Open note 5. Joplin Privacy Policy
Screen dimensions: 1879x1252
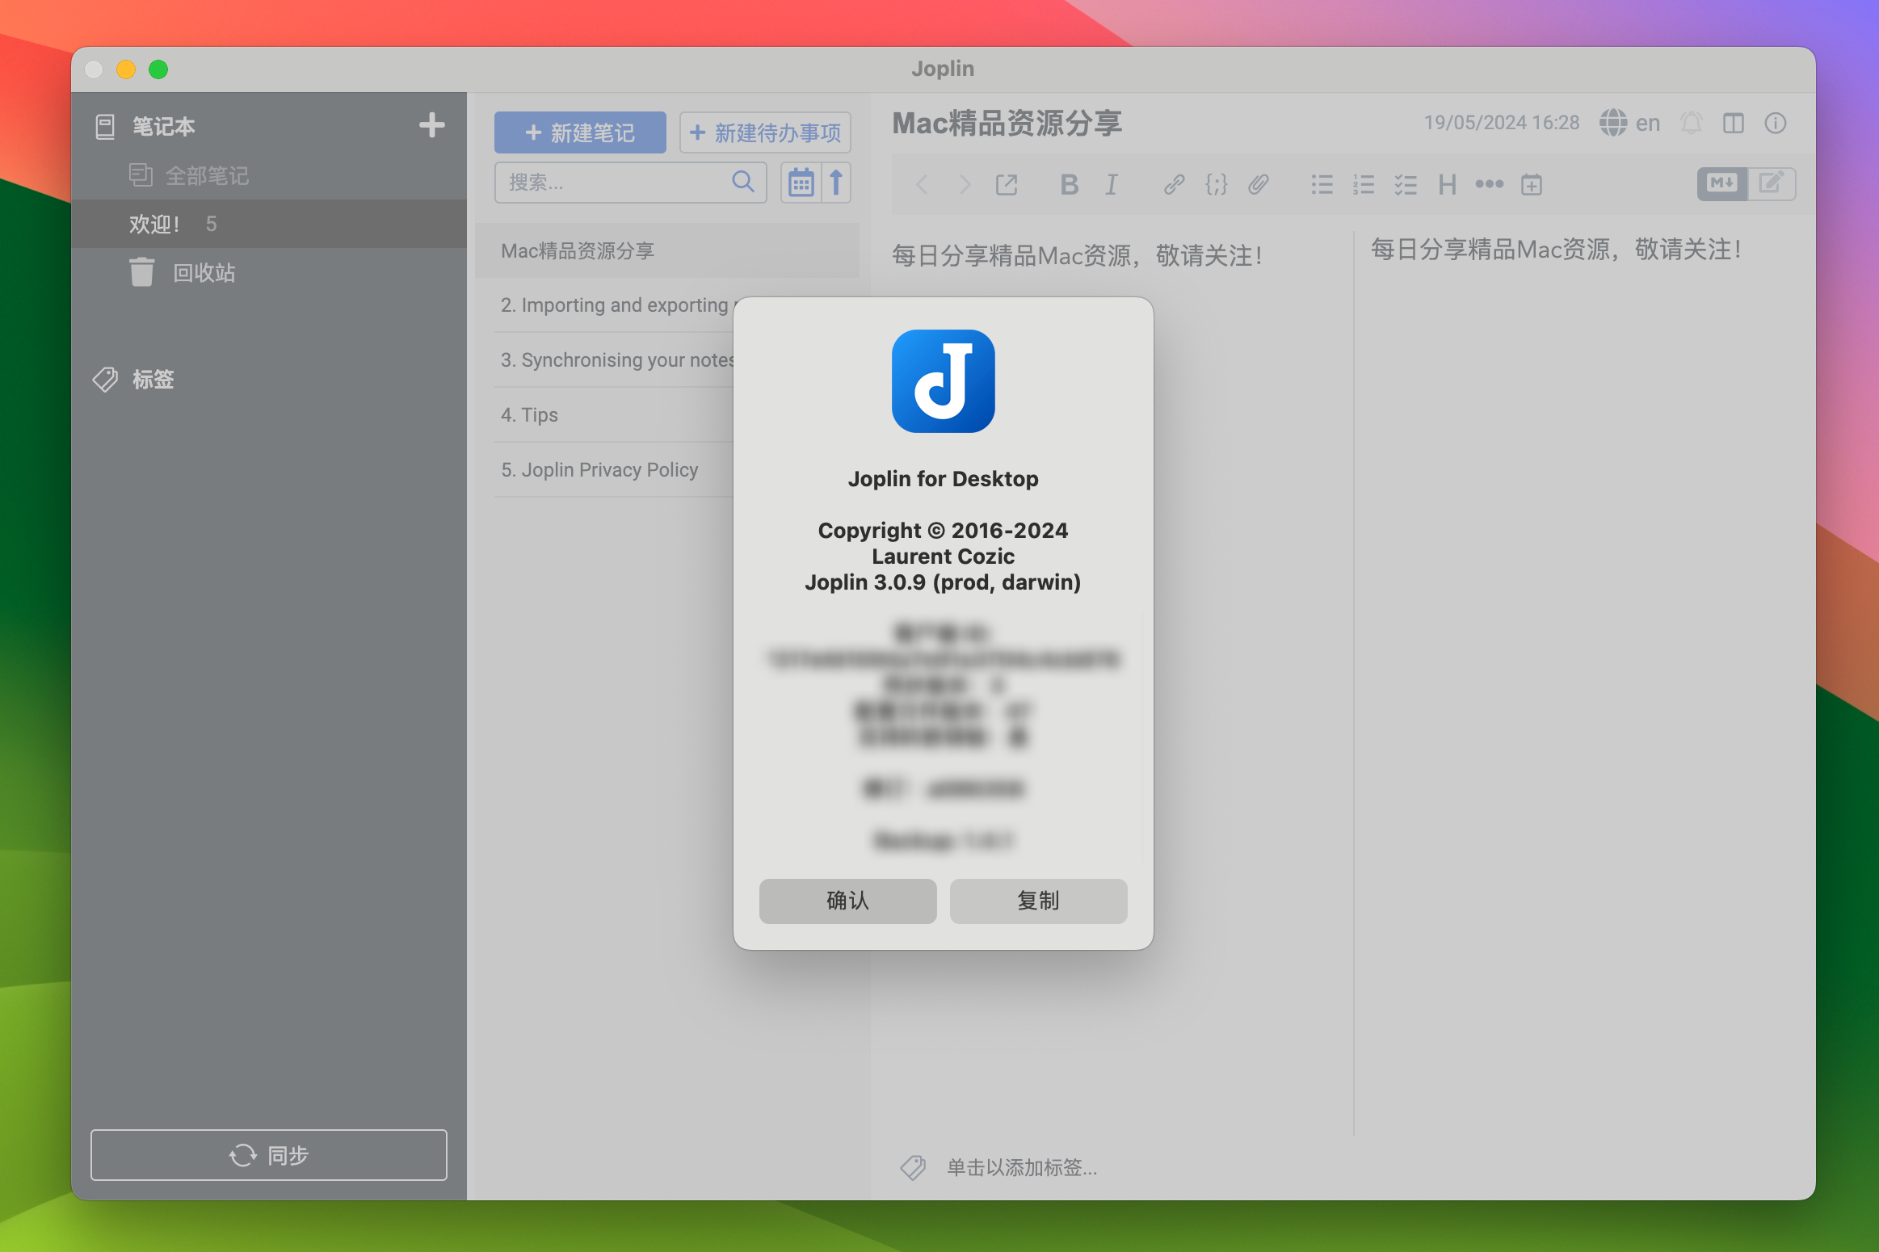click(614, 470)
